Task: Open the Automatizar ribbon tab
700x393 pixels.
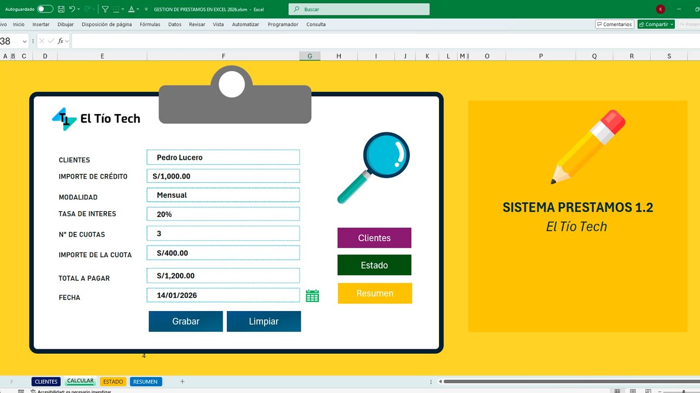Action: coord(246,25)
